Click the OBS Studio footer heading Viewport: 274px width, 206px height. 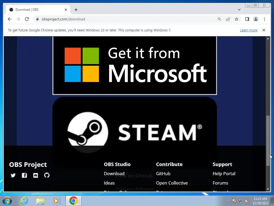tap(117, 164)
